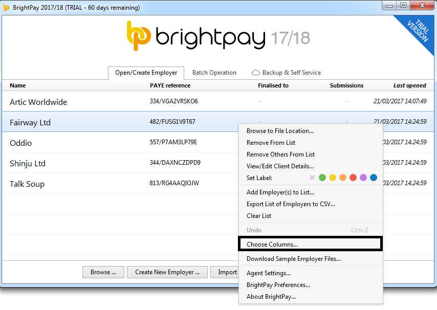Click the Undo menu entry
Image resolution: width=437 pixels, height=310 pixels.
click(x=311, y=230)
